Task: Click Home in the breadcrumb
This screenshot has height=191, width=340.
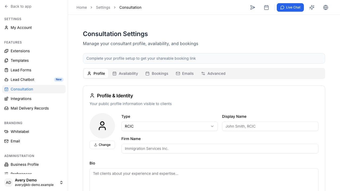Action: pos(82,7)
